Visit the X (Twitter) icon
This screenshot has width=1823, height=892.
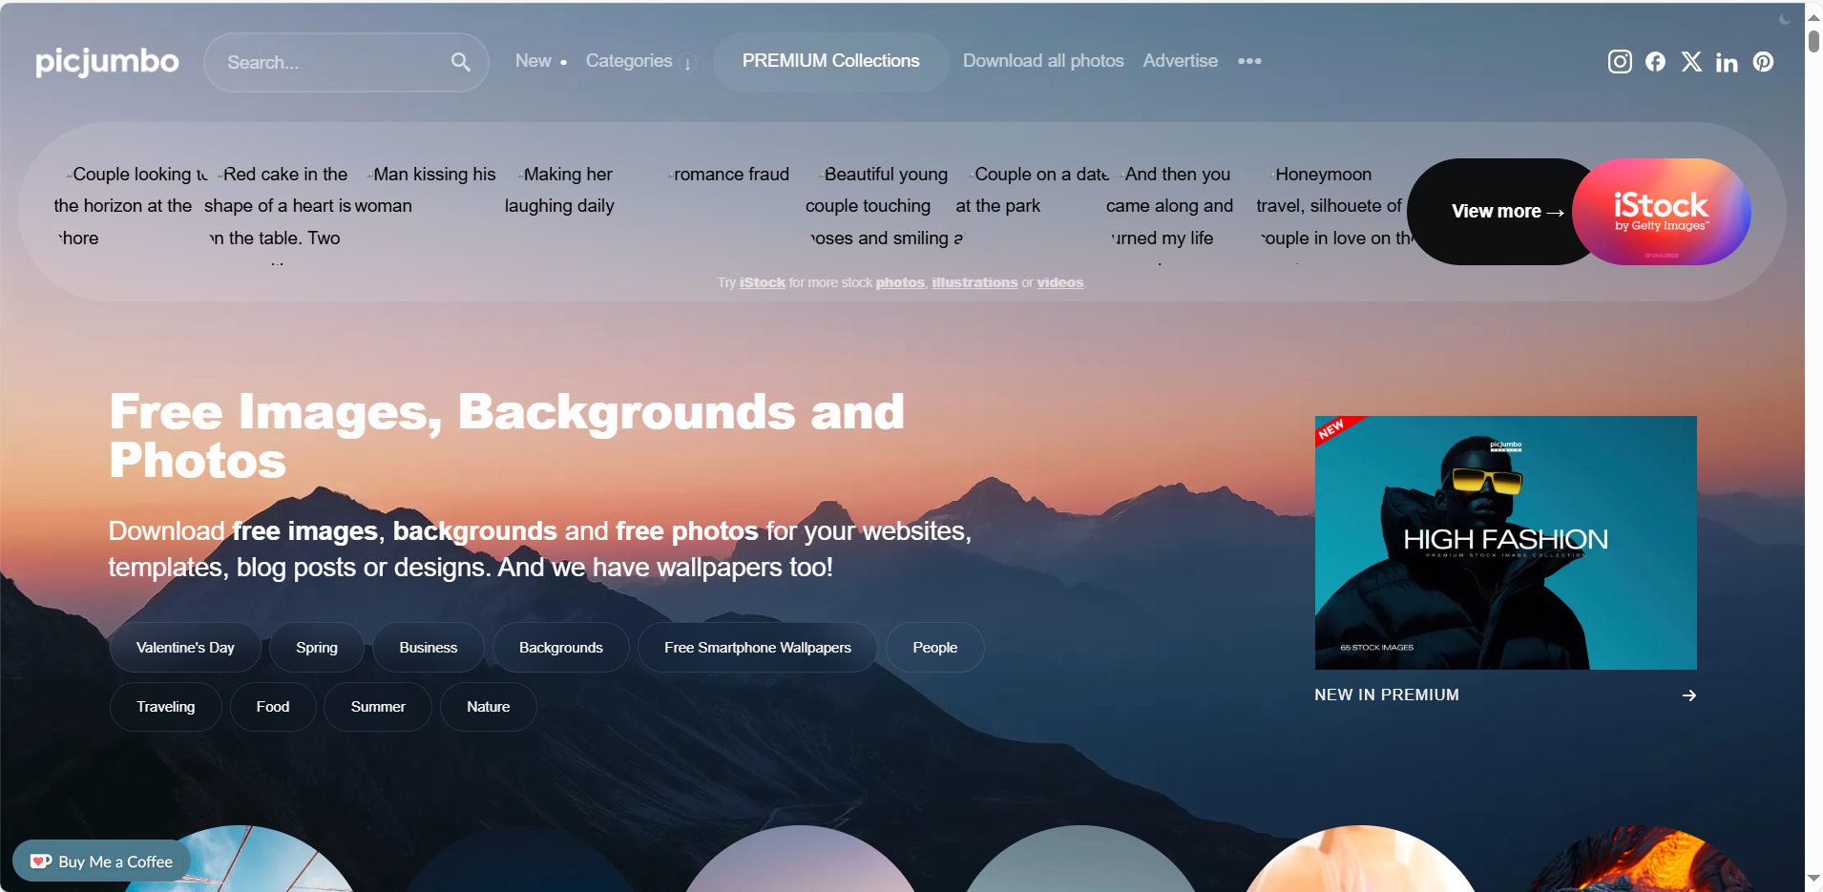(1691, 62)
